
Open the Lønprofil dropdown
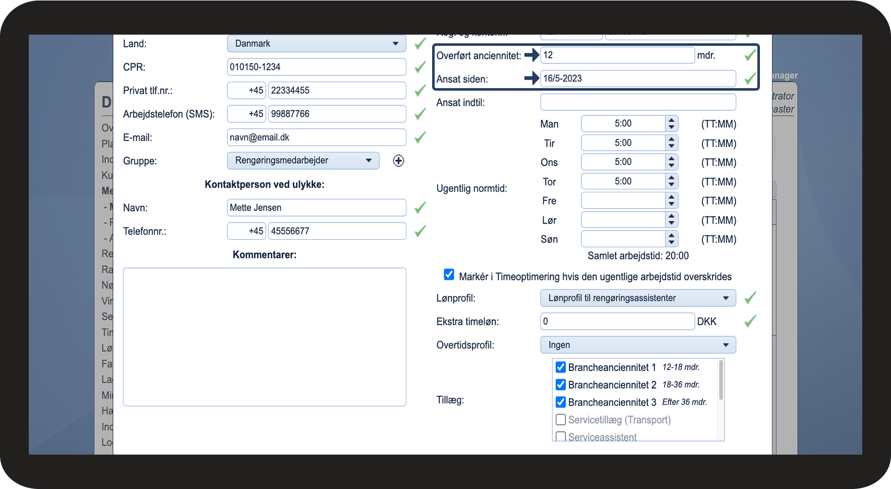[x=637, y=298]
